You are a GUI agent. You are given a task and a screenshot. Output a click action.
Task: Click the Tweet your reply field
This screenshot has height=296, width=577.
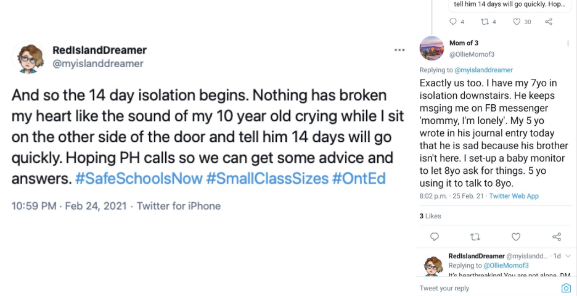[488, 288]
